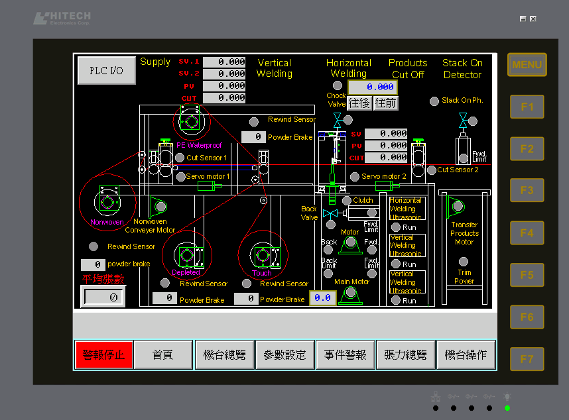This screenshot has height=420, width=569.
Task: Select the Nonwoven roll icon
Action: click(x=107, y=201)
